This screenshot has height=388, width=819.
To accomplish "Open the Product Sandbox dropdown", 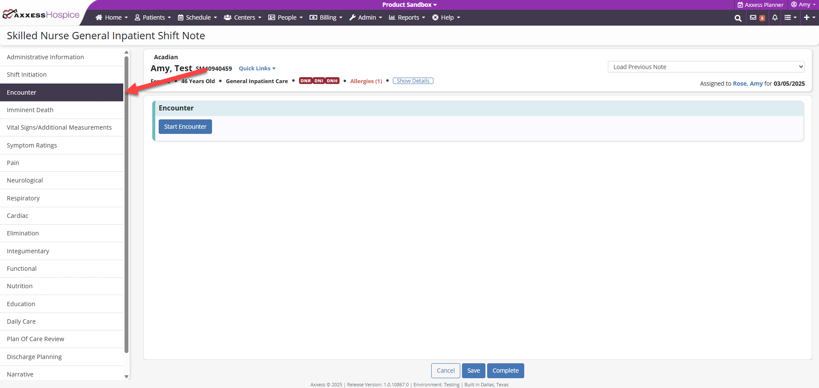I will point(409,5).
